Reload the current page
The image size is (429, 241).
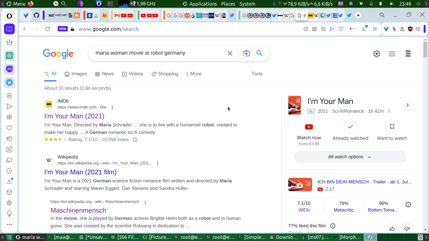[48, 29]
